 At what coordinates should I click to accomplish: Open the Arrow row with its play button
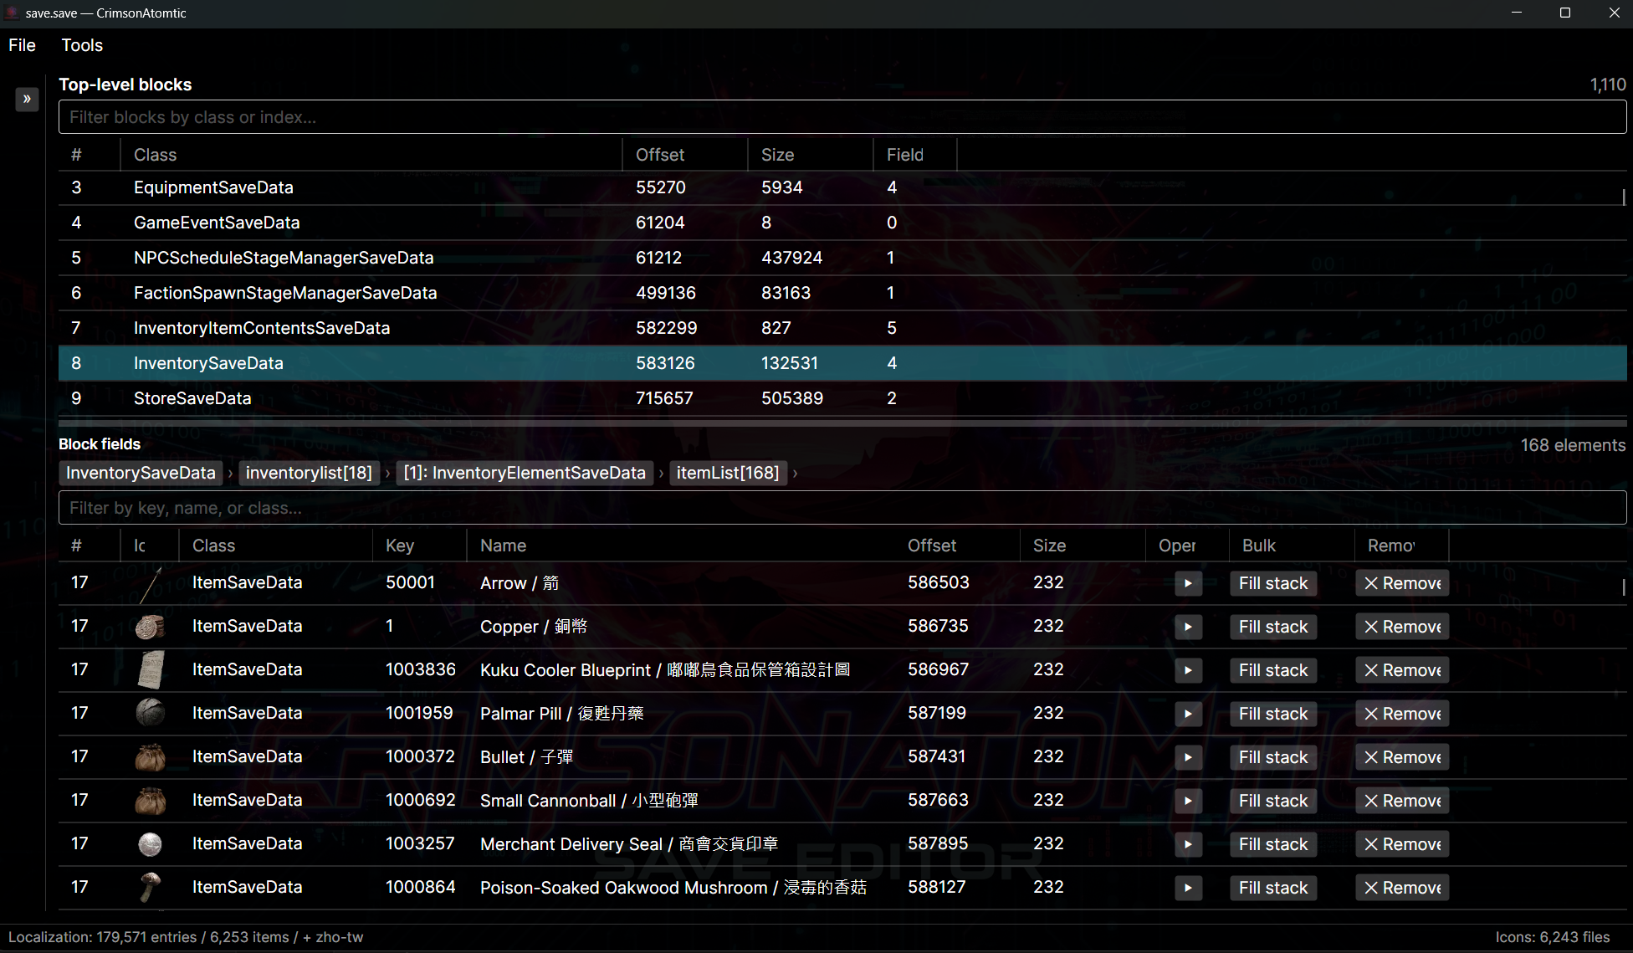click(1188, 583)
